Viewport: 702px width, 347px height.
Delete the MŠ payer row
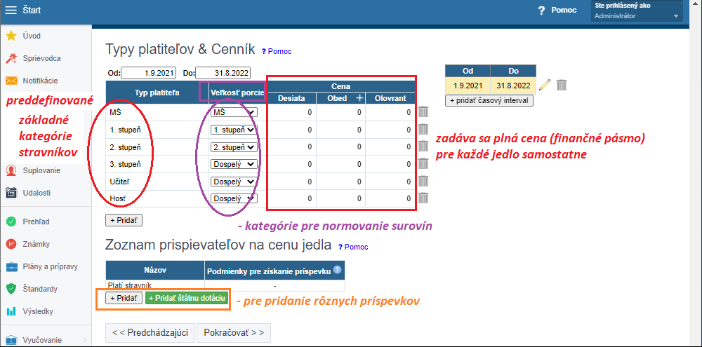coord(423,111)
